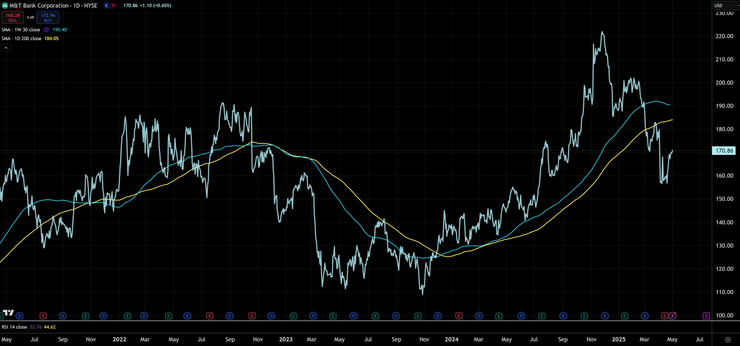Open the dividend marker for June 2022
This screenshot has width=740, height=346.
click(x=187, y=316)
